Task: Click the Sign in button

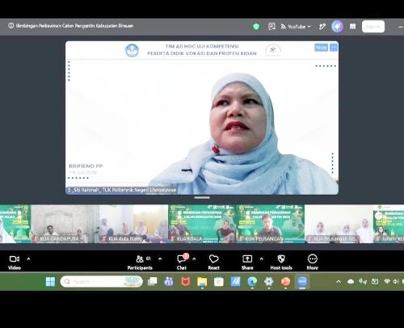Action: click(373, 27)
